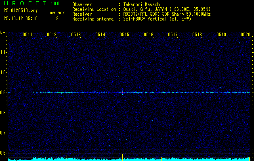Viewport: 254px width, 161px height.
Task: Click the meteor echo spike just after 0515
Action: click(x=122, y=93)
